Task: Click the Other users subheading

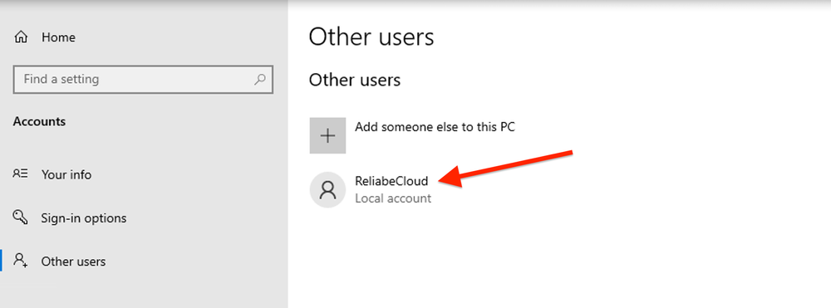Action: coord(355,80)
